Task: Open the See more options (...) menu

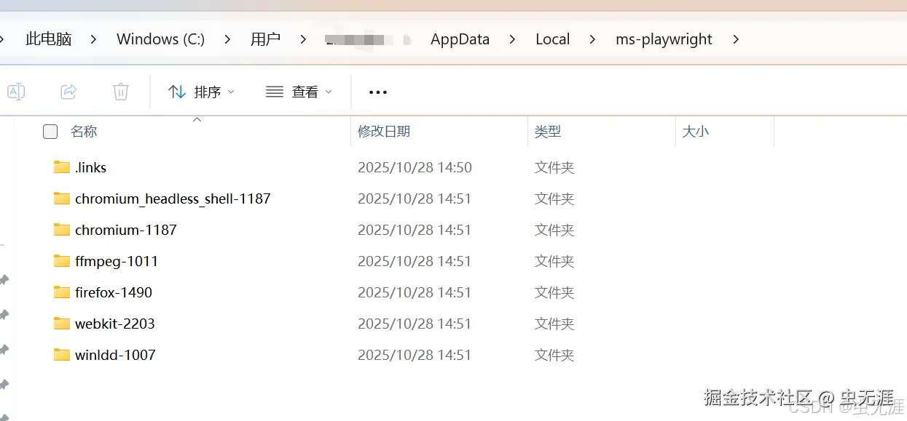Action: tap(377, 92)
